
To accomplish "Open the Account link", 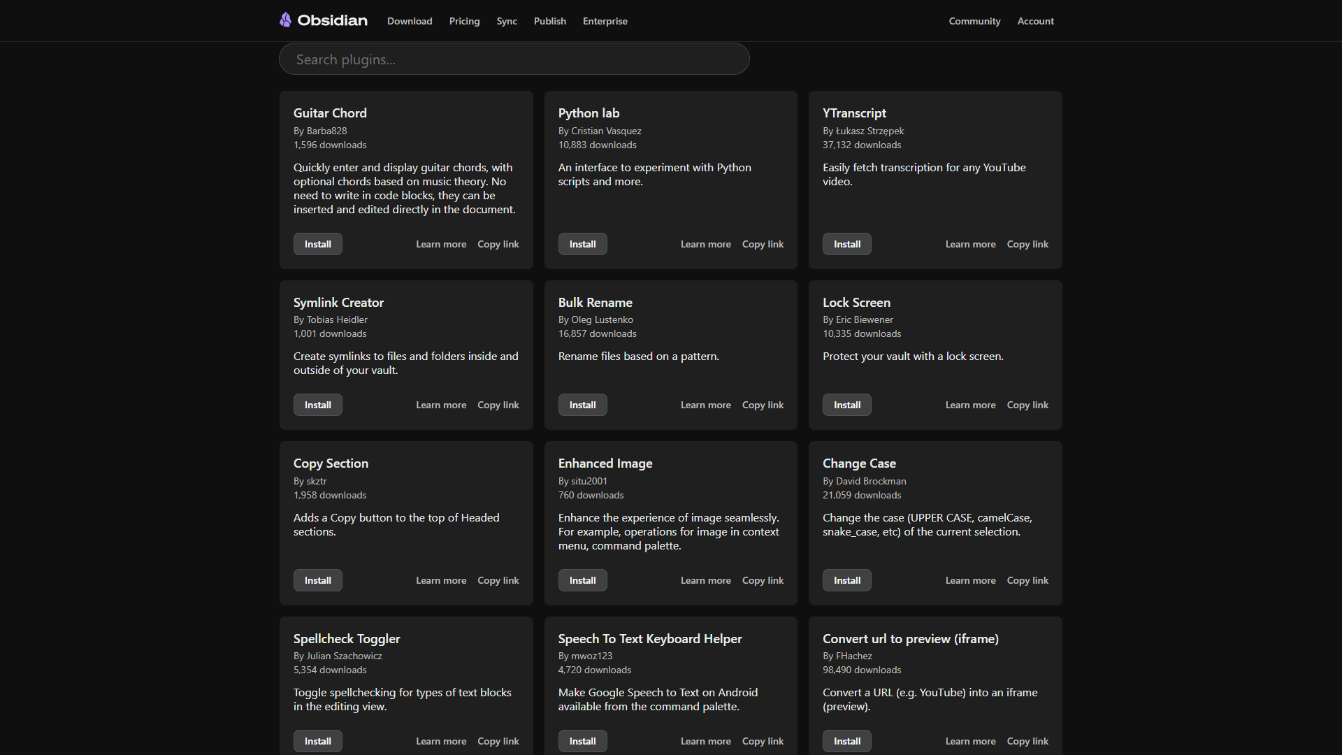I will [1035, 21].
